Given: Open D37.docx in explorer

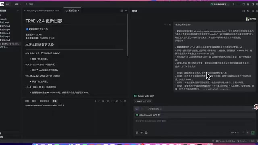Looking at the screenshot, I should pos(4,47).
